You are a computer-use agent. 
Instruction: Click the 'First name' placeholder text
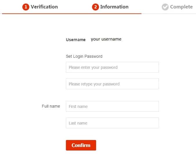78,106
